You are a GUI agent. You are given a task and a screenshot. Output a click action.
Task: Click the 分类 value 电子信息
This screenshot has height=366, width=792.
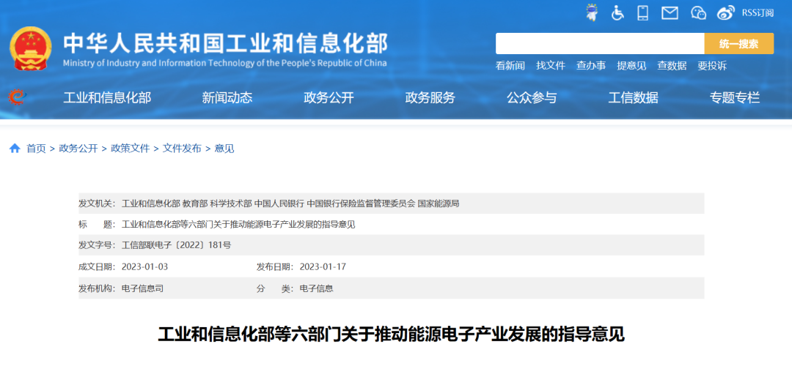316,288
